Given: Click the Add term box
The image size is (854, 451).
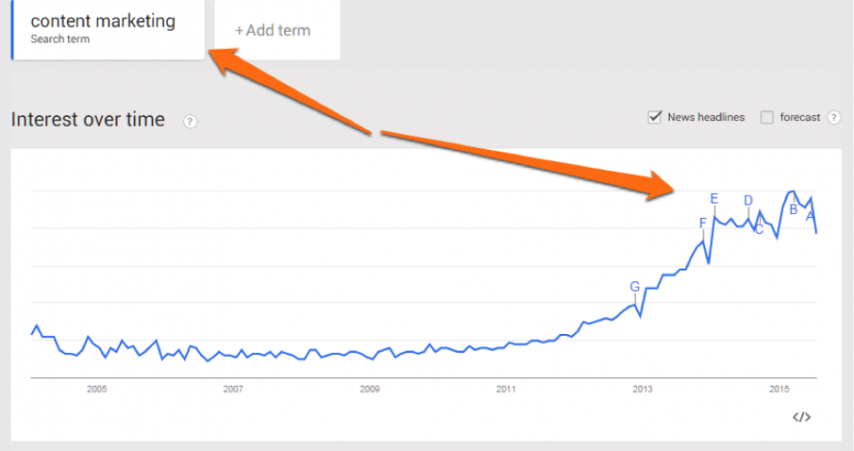Looking at the screenshot, I should tap(277, 30).
